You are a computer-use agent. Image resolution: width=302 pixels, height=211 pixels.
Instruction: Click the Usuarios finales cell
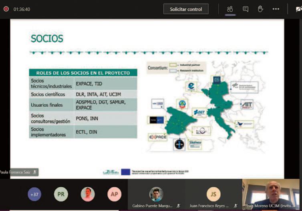[51, 105]
